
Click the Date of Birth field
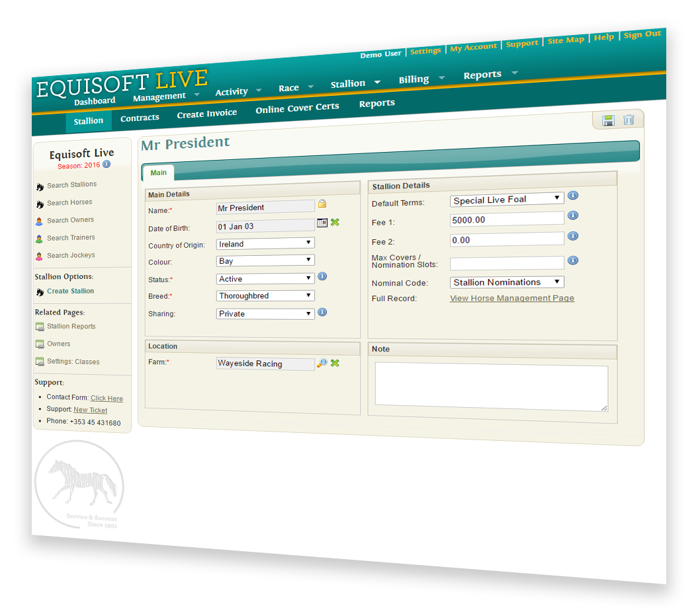coord(265,225)
